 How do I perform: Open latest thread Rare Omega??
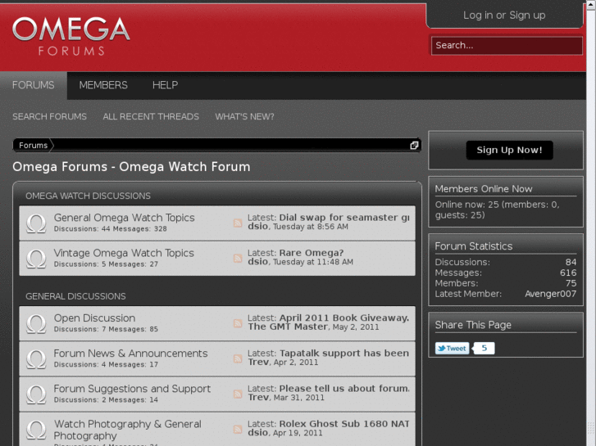312,253
